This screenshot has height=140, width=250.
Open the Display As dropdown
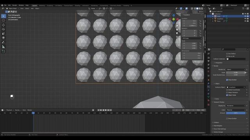pyautogui.click(x=236, y=105)
